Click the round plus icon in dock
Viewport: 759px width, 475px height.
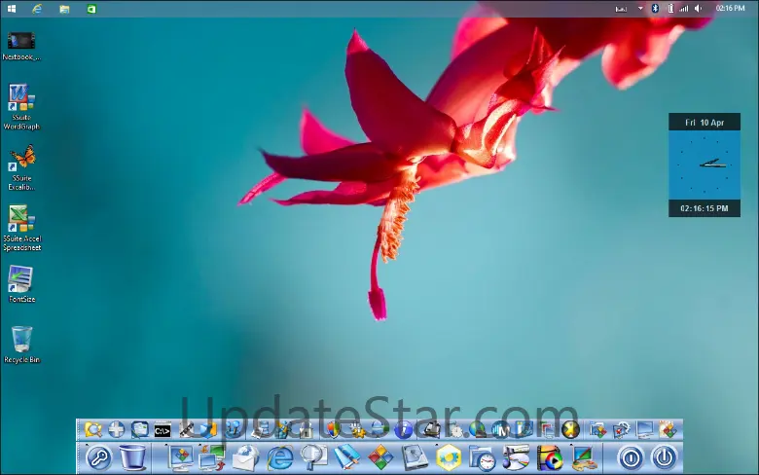click(116, 429)
